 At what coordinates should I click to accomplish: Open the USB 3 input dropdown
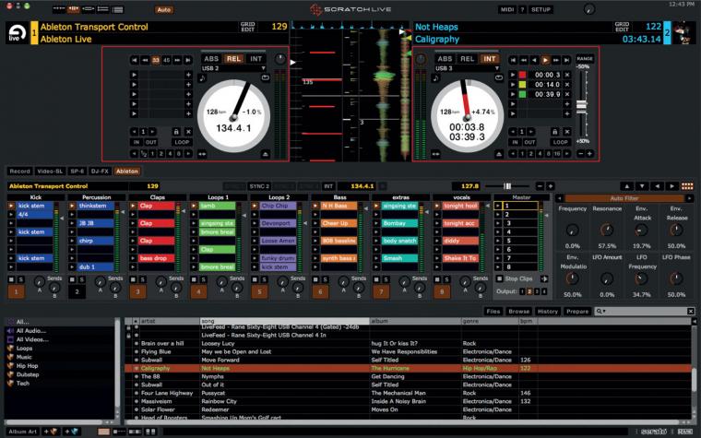[467, 68]
